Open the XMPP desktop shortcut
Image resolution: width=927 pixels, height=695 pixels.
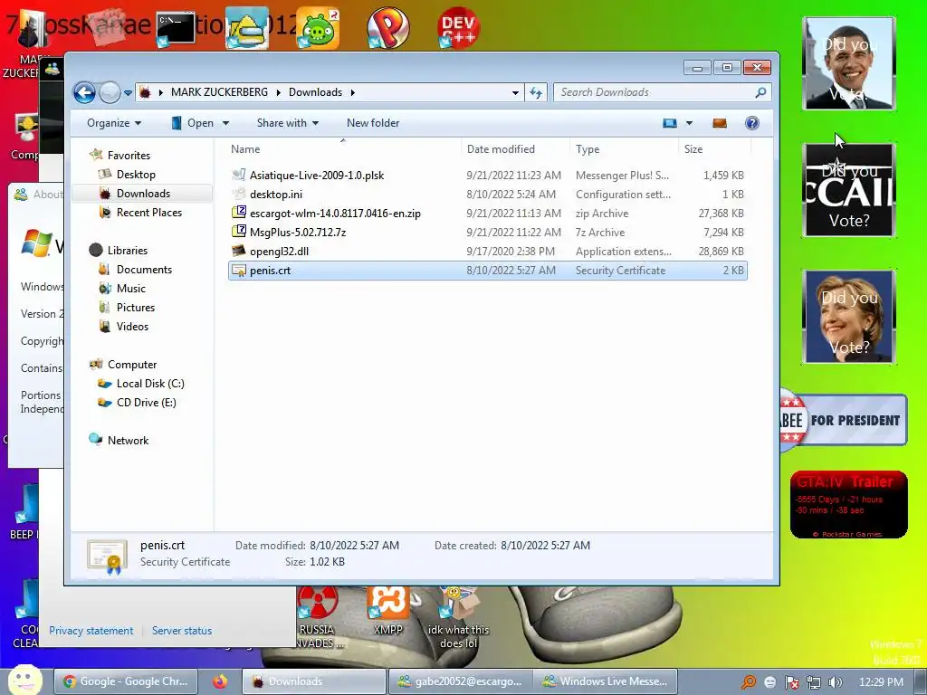pyautogui.click(x=387, y=610)
